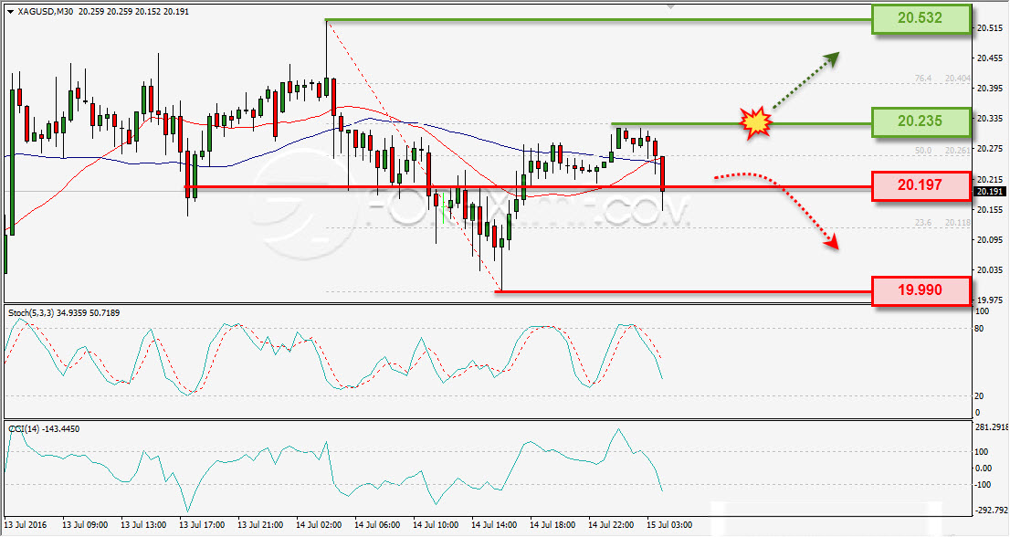The image size is (1010, 537).
Task: Click the -292.792 value on CCI scale
Action: tap(992, 511)
